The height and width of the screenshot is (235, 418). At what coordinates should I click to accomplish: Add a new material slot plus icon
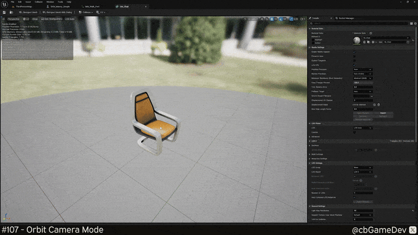coord(370,33)
